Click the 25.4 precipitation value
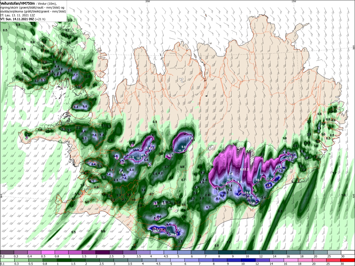Image resolution: width=355 pixels, height=266 pixels. point(173,235)
